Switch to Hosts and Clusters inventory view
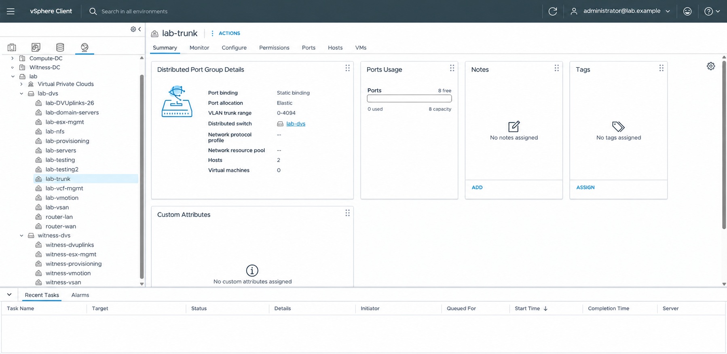Screen dimensions: 727x354 [x=12, y=47]
